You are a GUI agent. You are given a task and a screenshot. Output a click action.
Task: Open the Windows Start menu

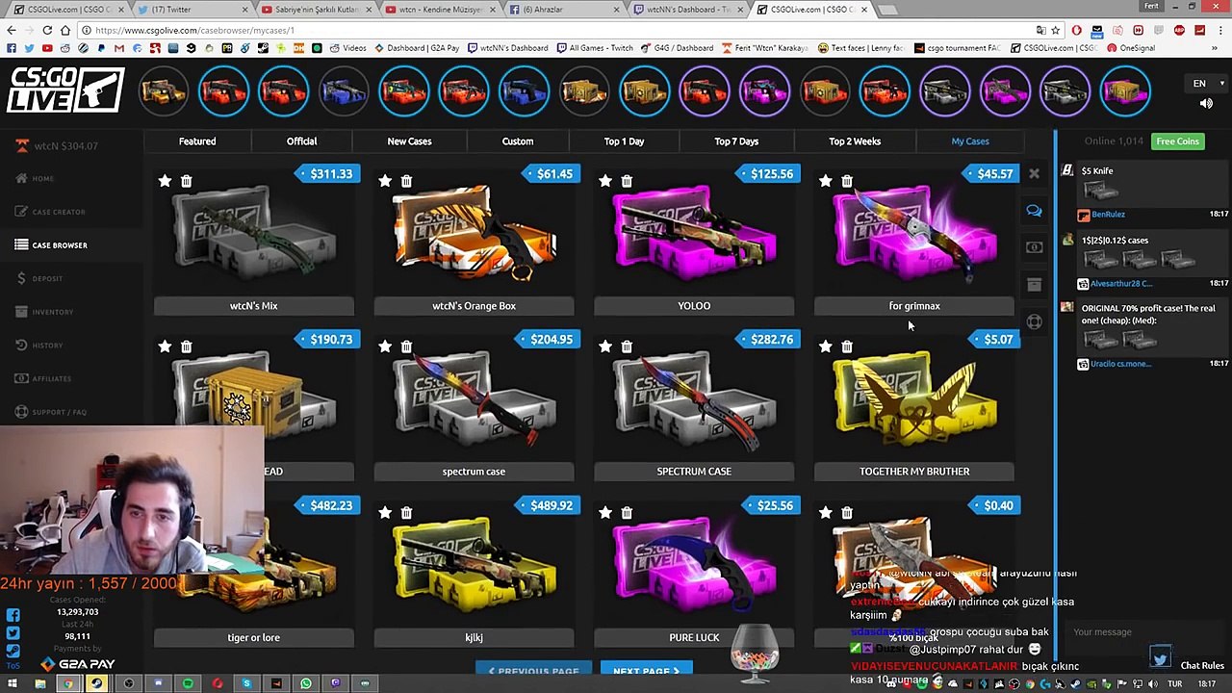(x=12, y=683)
